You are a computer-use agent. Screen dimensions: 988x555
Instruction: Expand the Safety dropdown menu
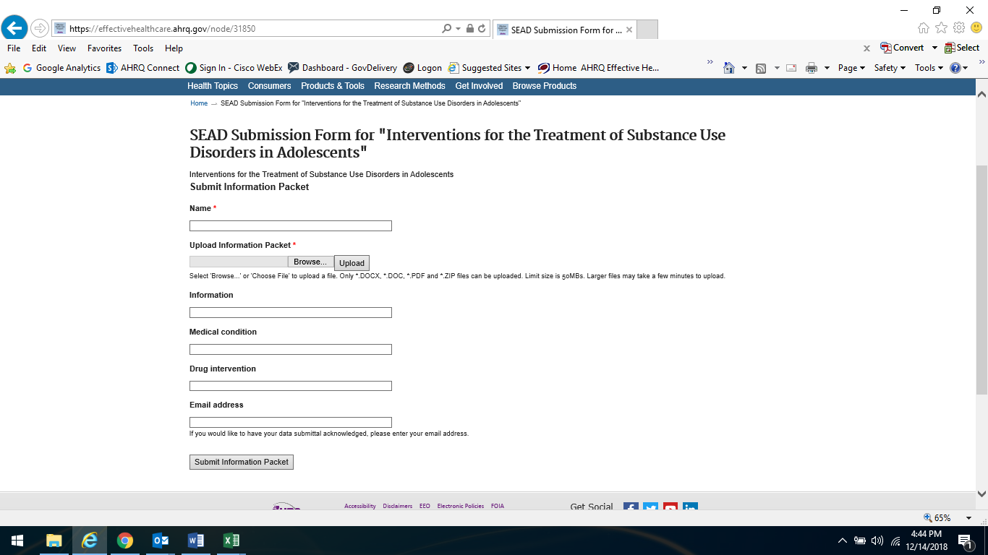tap(890, 68)
